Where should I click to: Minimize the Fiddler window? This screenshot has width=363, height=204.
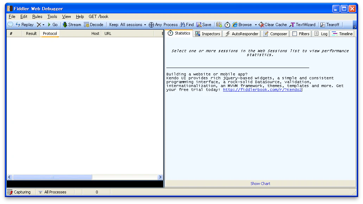336,8
